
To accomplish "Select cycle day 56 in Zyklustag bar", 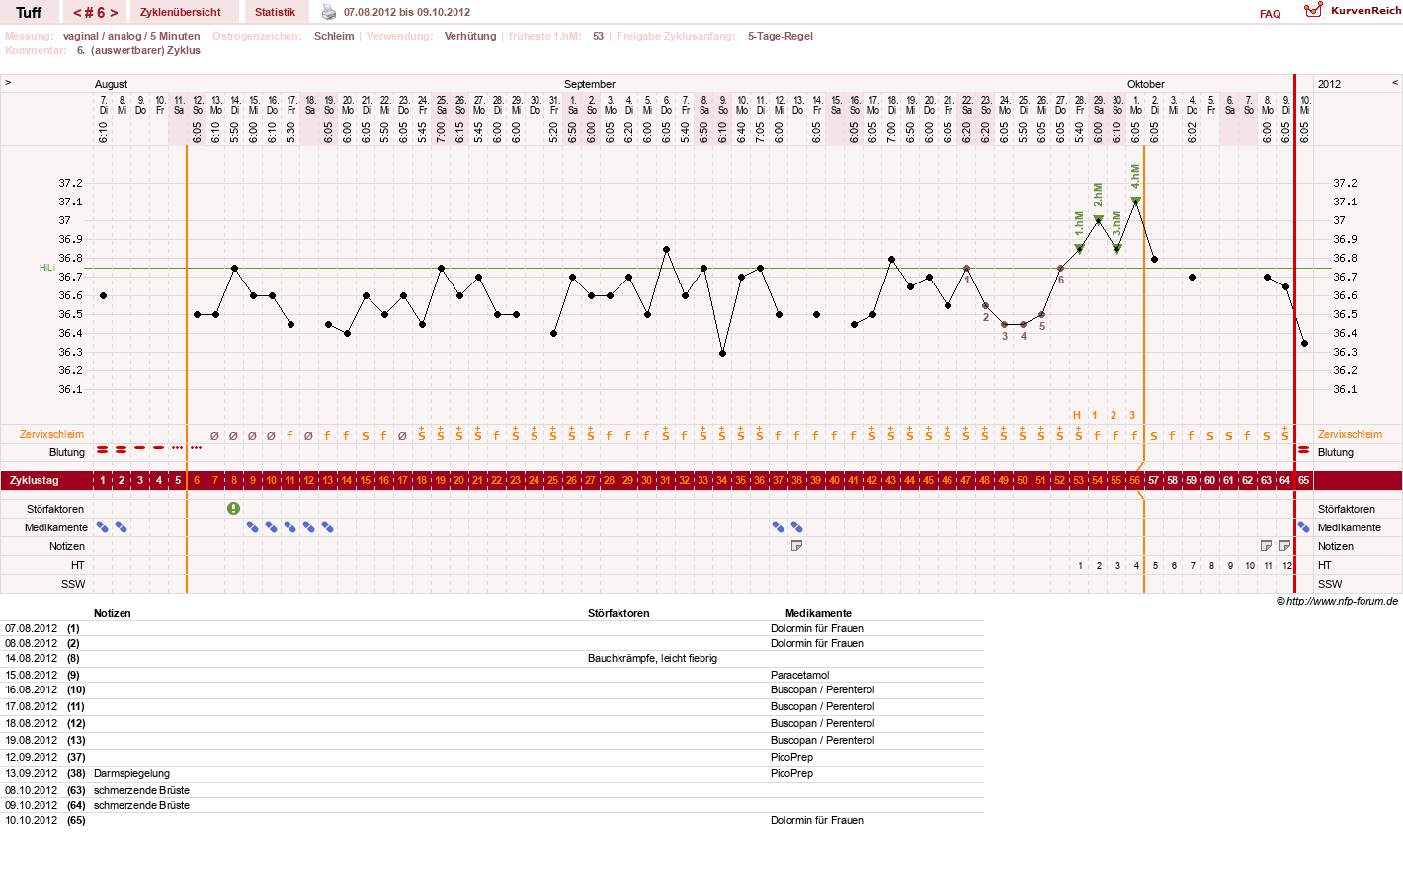I will click(x=1134, y=480).
